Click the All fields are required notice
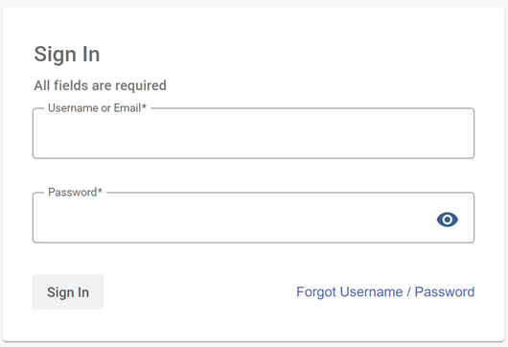 point(100,85)
